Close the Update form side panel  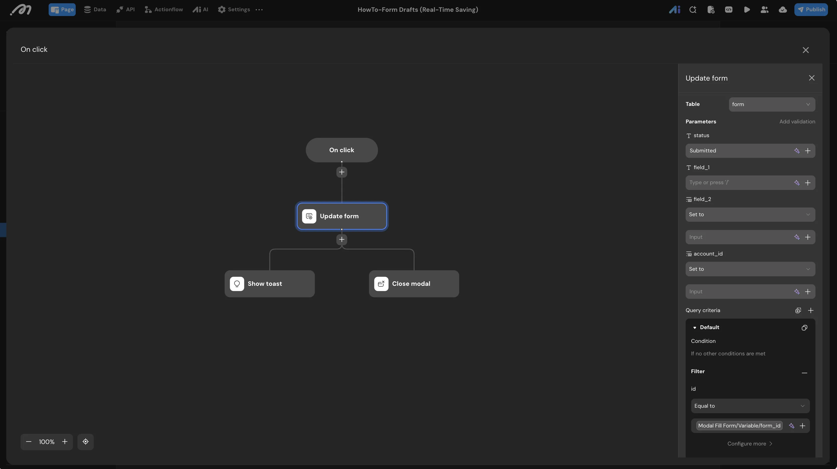click(812, 78)
